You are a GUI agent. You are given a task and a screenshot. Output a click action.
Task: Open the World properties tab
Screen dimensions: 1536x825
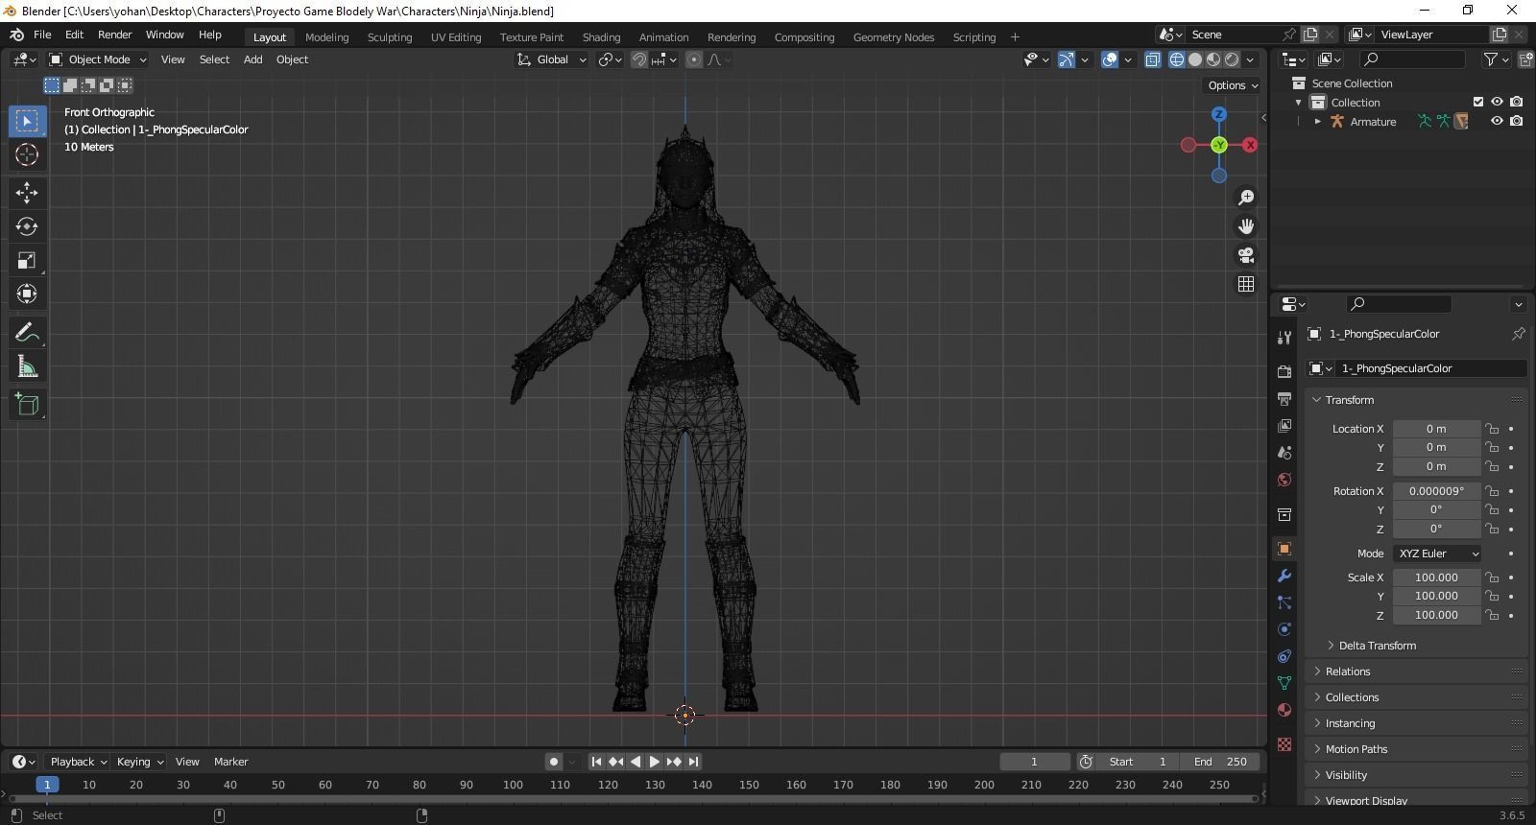pos(1284,479)
